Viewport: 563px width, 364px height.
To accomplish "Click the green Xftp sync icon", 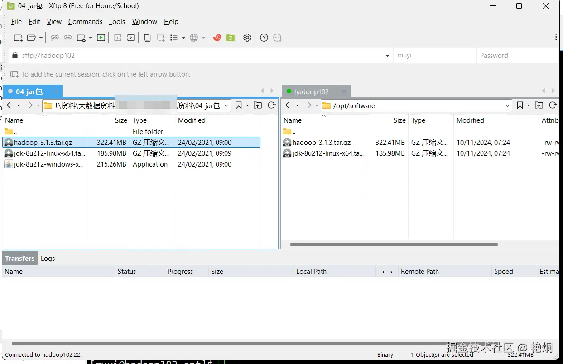I will [231, 38].
